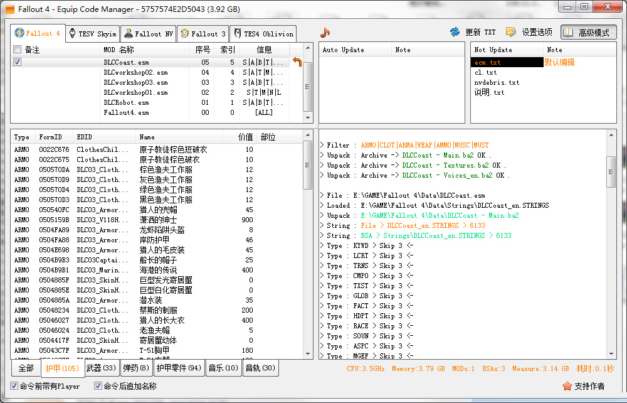Click the 更新 TXT refresh icon
This screenshot has width=627, height=403.
tap(455, 32)
